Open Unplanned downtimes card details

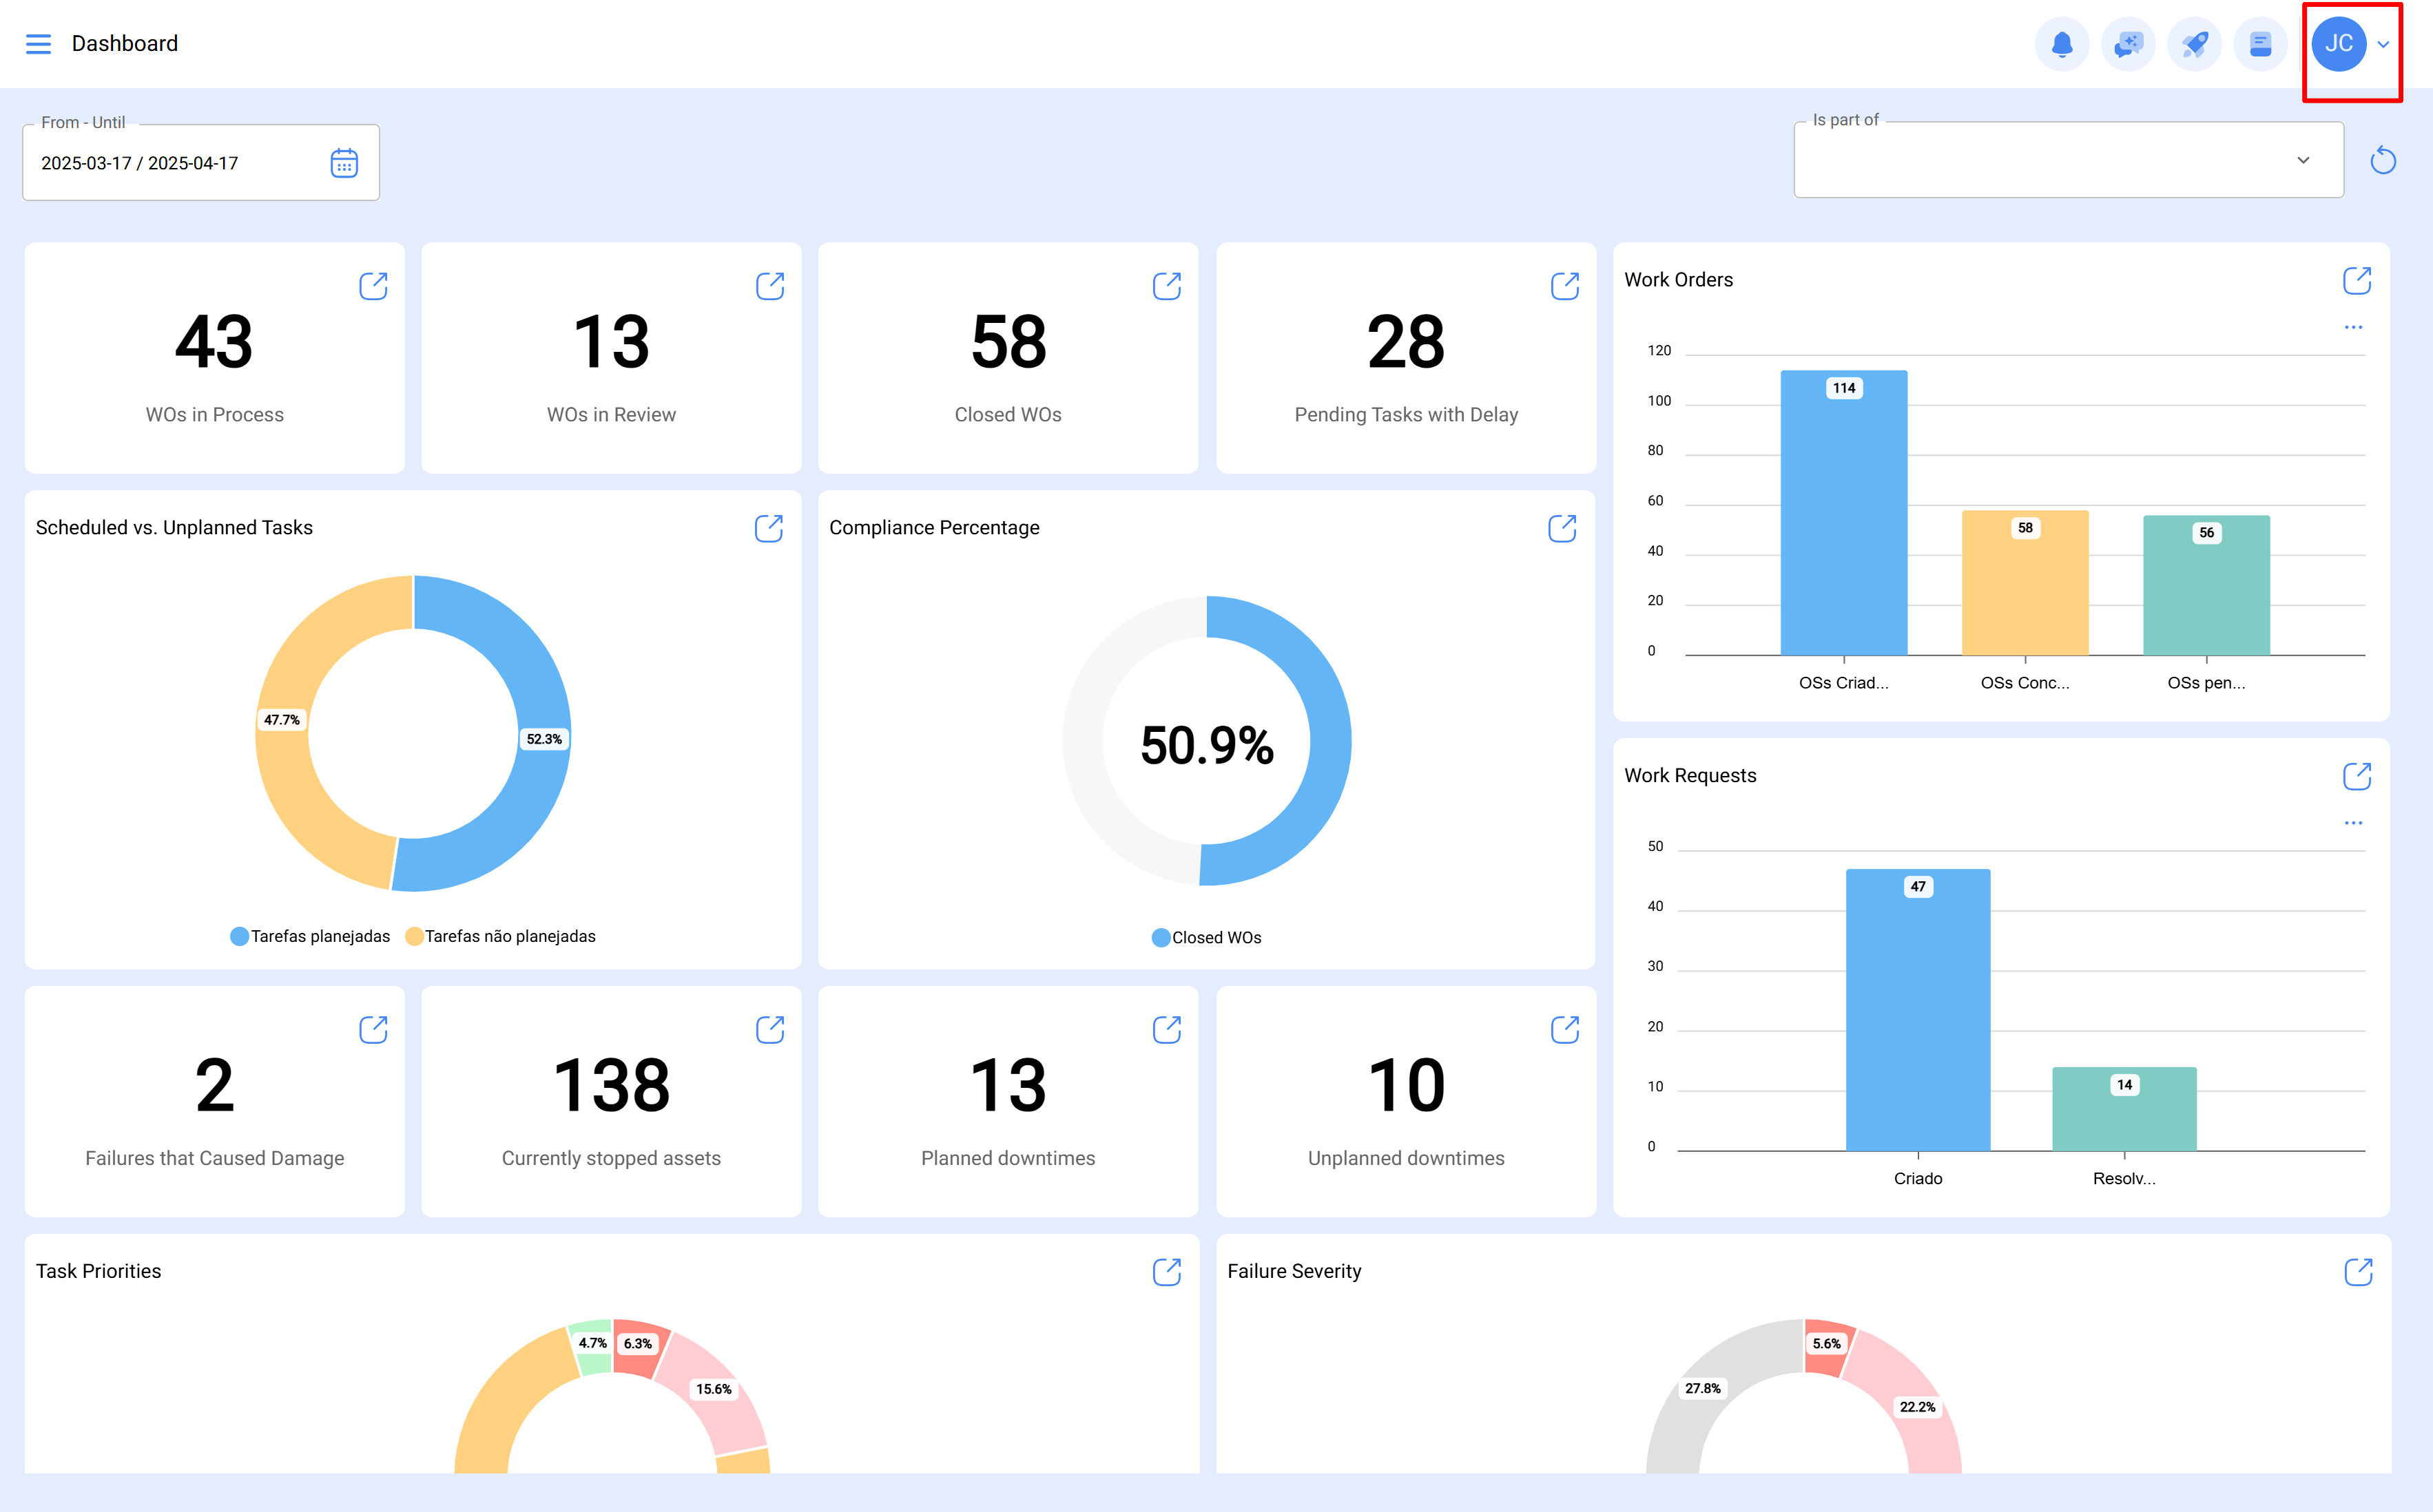point(1564,1029)
